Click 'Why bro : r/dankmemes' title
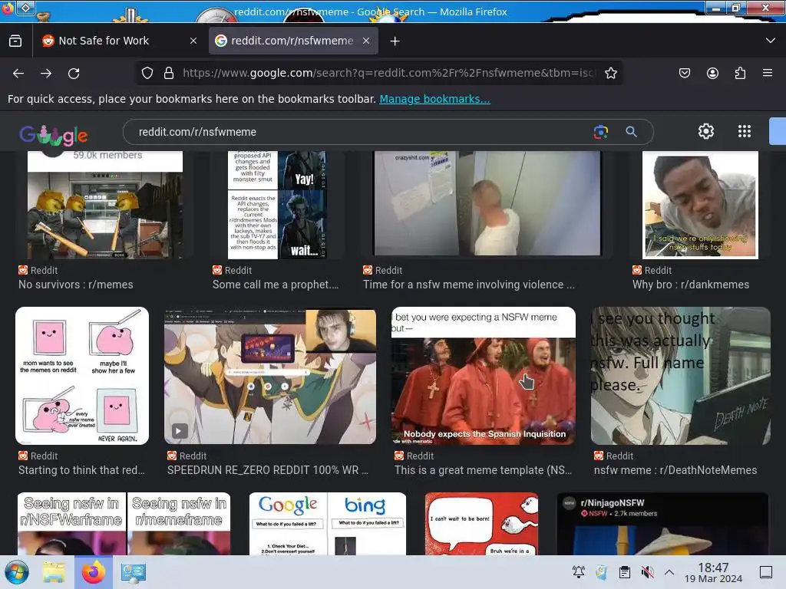This screenshot has width=786, height=589. click(x=691, y=285)
